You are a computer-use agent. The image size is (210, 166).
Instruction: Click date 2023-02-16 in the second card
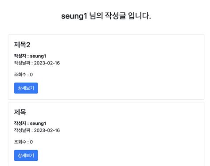pyautogui.click(x=47, y=130)
